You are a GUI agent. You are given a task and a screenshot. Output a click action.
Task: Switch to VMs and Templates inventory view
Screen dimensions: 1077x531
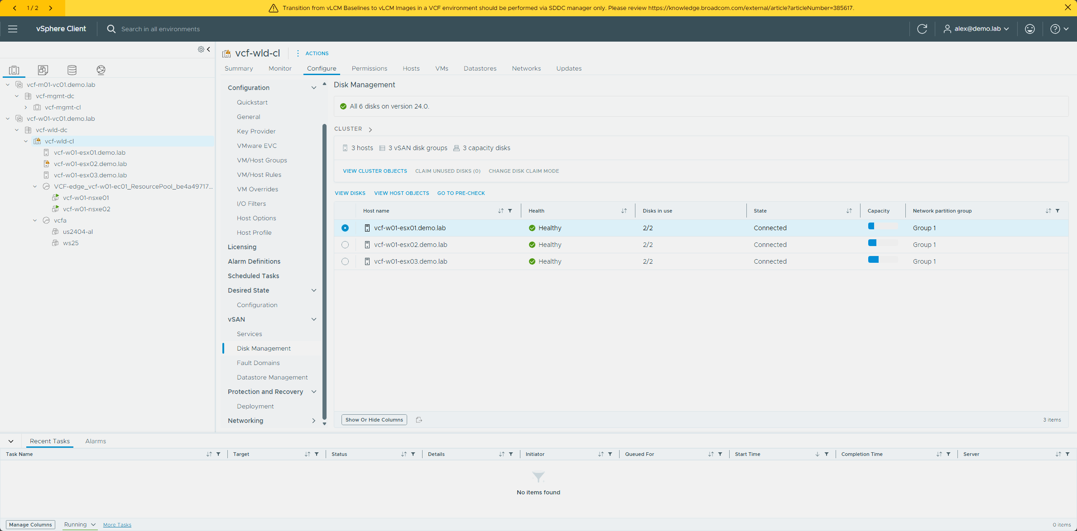pos(43,70)
